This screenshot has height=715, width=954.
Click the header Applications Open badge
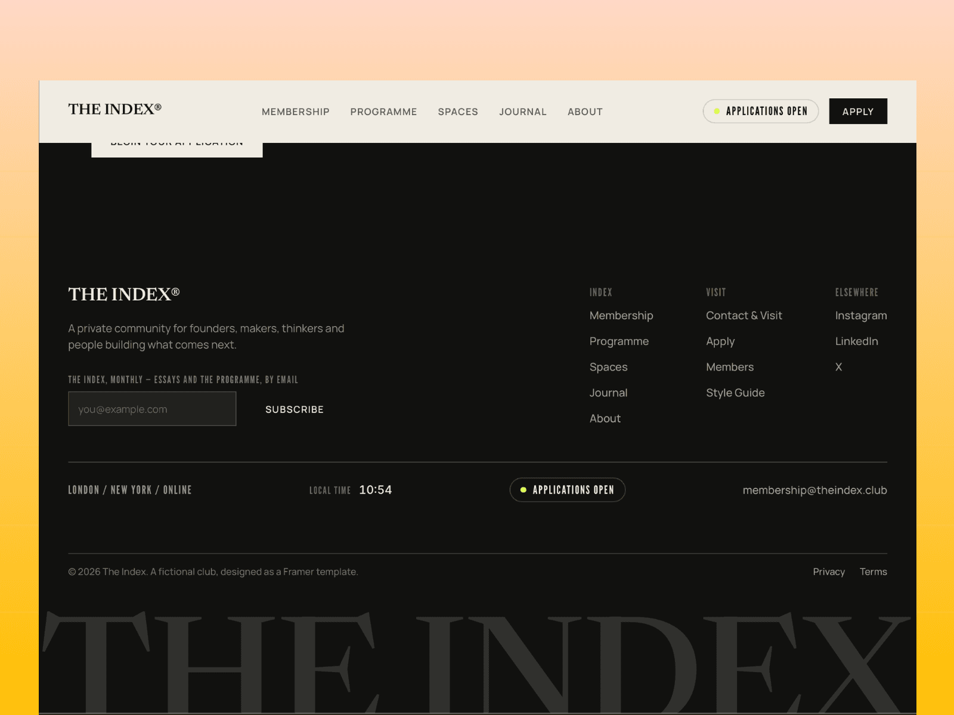point(761,111)
